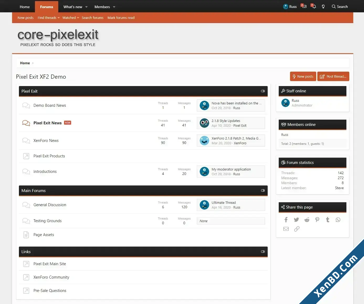This screenshot has height=304, width=364.
Task: Click Page Assets page icon
Action: 26,235
